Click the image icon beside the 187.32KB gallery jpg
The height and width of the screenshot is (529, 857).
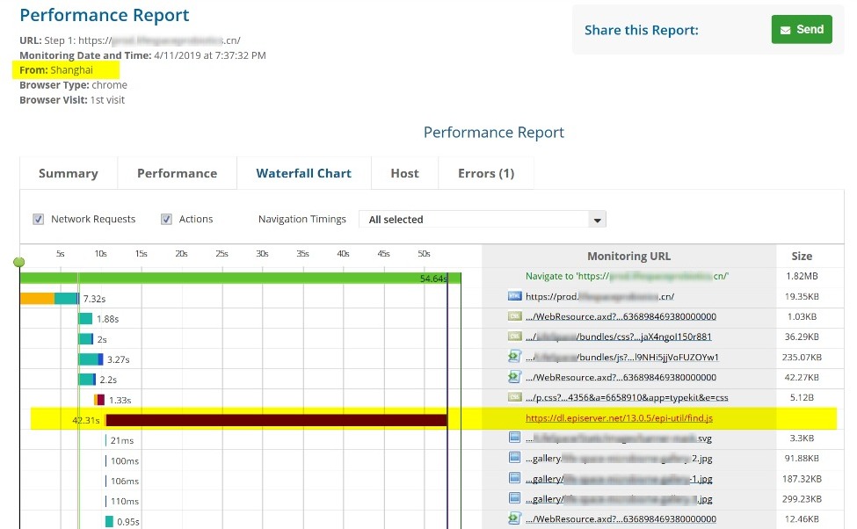click(x=515, y=478)
